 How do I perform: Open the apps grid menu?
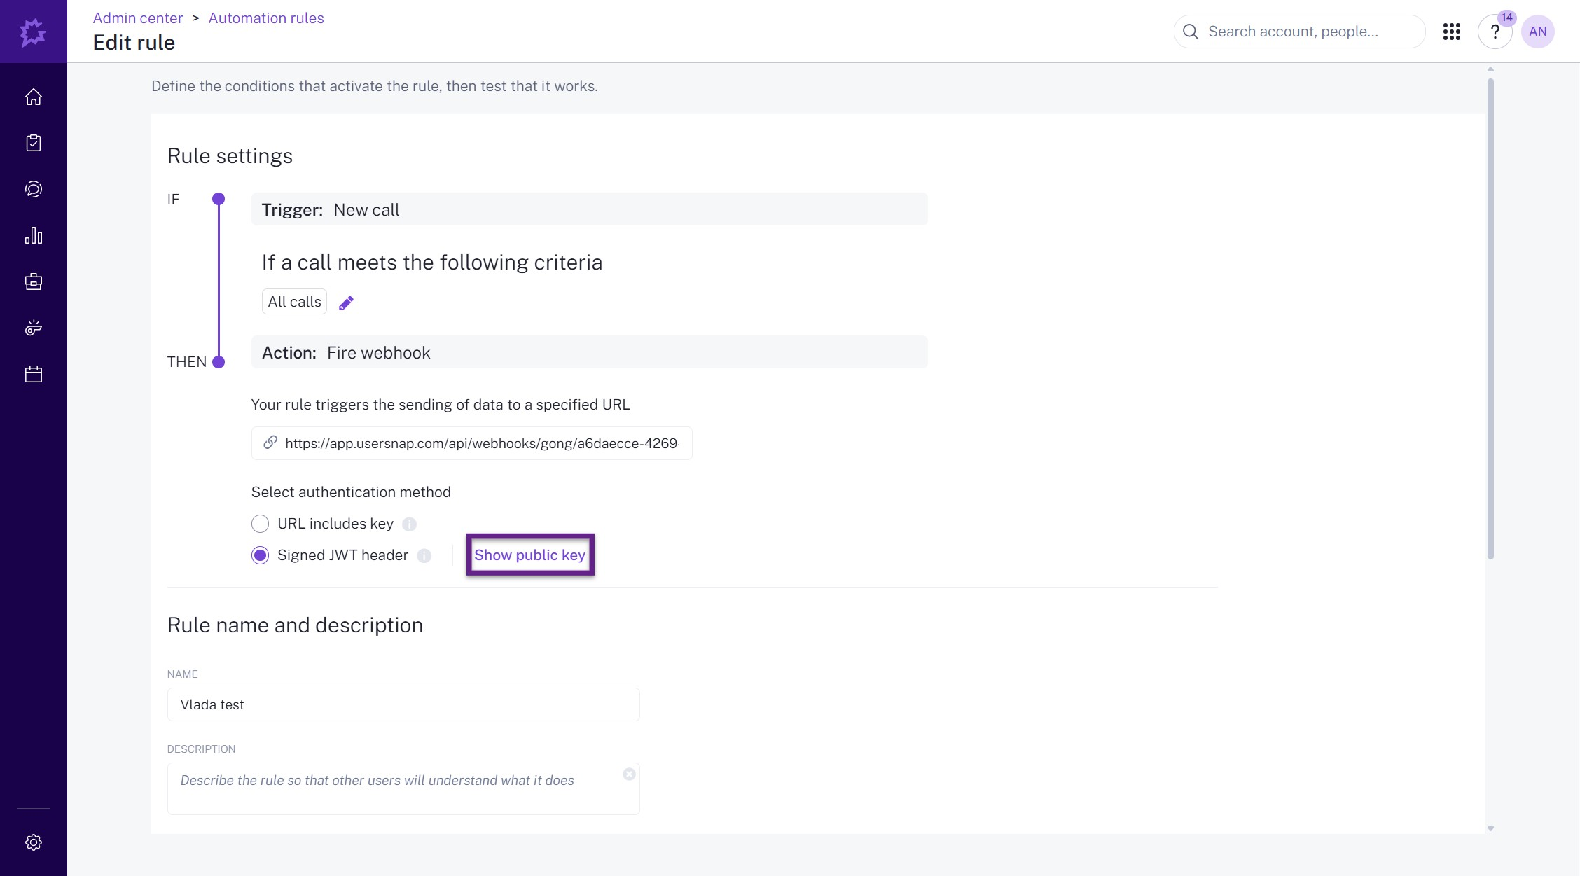pos(1451,32)
